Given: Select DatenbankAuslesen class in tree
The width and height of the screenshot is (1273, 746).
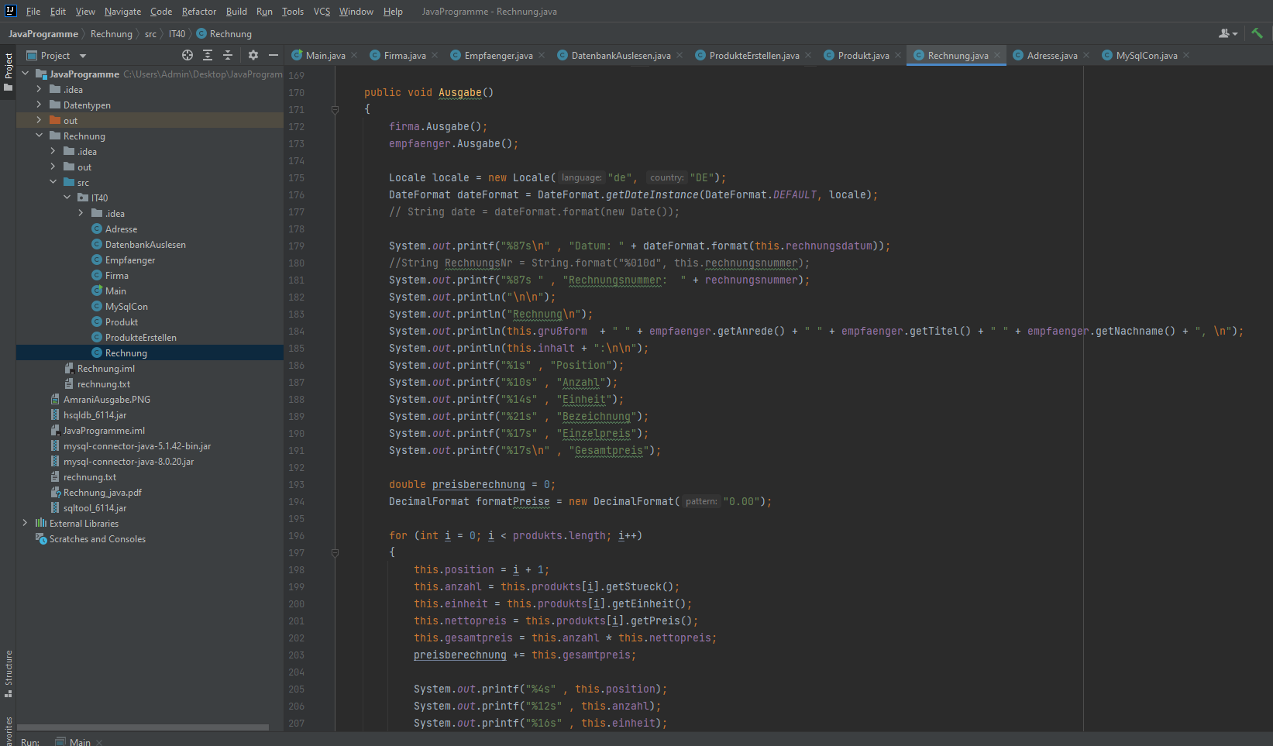Looking at the screenshot, I should (146, 245).
